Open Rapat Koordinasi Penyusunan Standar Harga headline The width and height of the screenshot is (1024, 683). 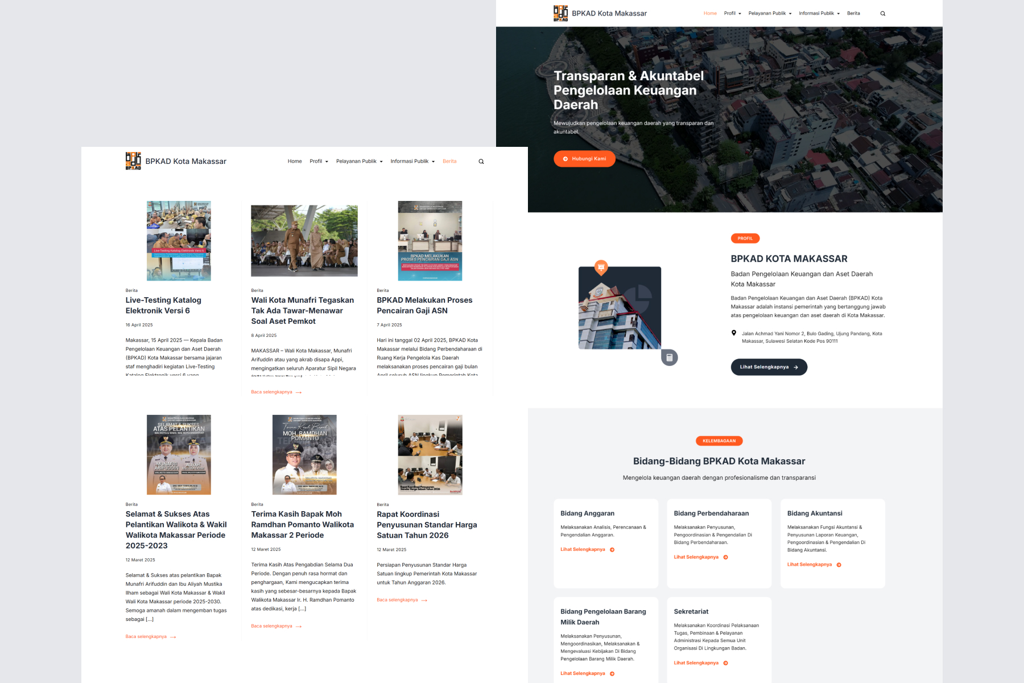pos(427,525)
